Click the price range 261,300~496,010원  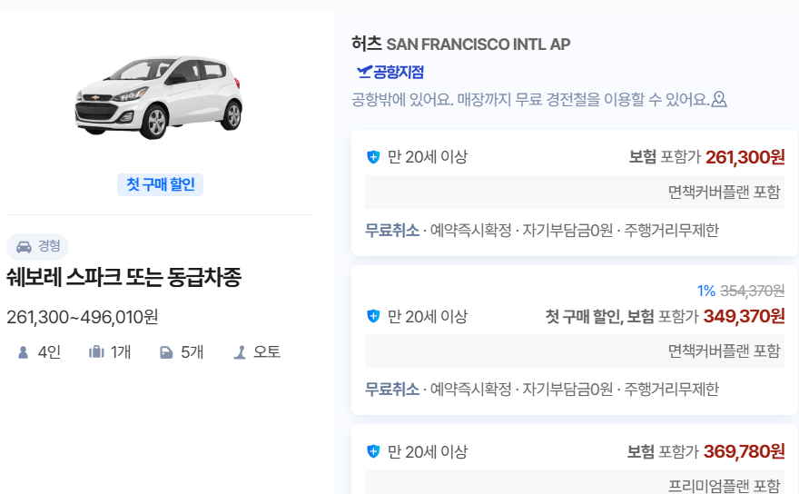[82, 317]
